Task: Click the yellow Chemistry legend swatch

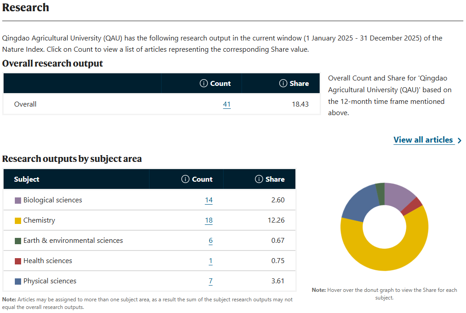Action: tap(18, 221)
